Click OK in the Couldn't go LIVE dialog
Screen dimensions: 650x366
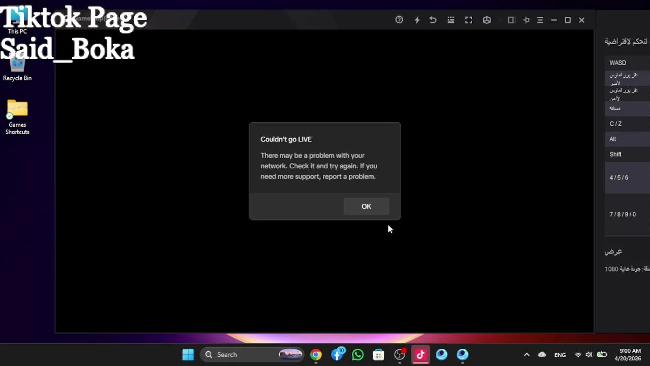[x=366, y=206]
